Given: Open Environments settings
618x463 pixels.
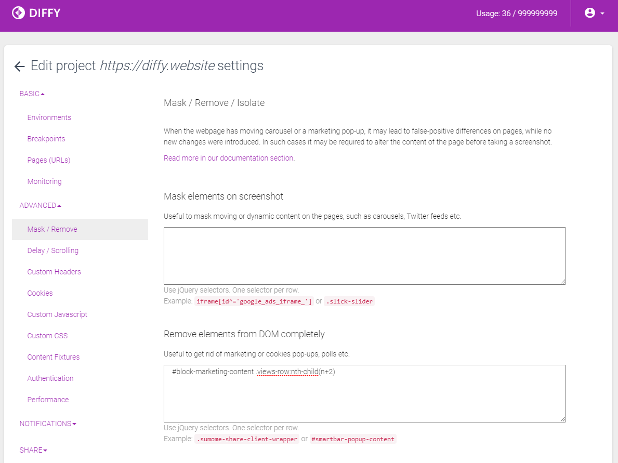Looking at the screenshot, I should click(49, 117).
